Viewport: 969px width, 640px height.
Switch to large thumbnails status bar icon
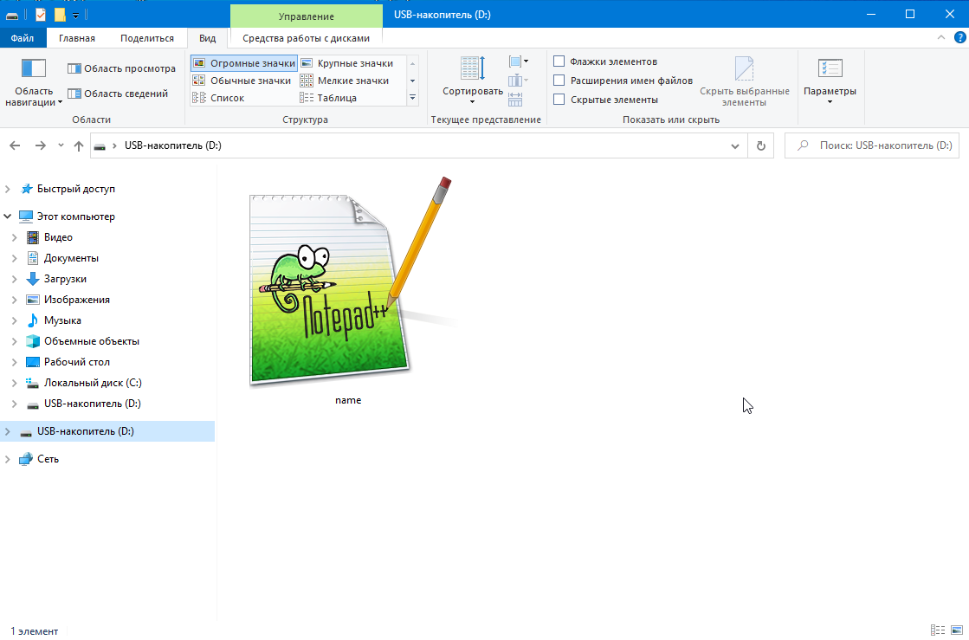pyautogui.click(x=957, y=630)
